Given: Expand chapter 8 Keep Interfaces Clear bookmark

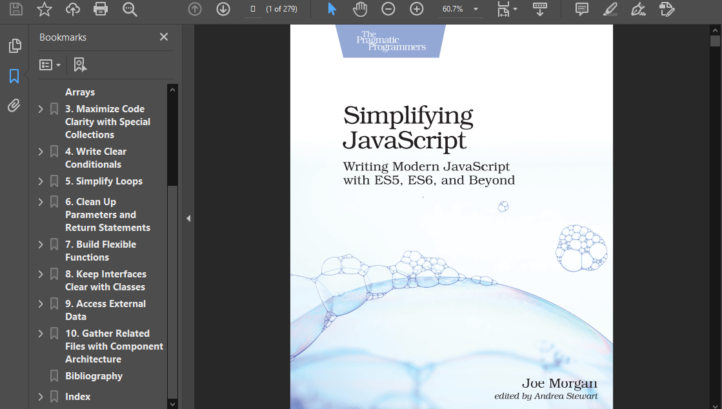Looking at the screenshot, I should (x=41, y=274).
